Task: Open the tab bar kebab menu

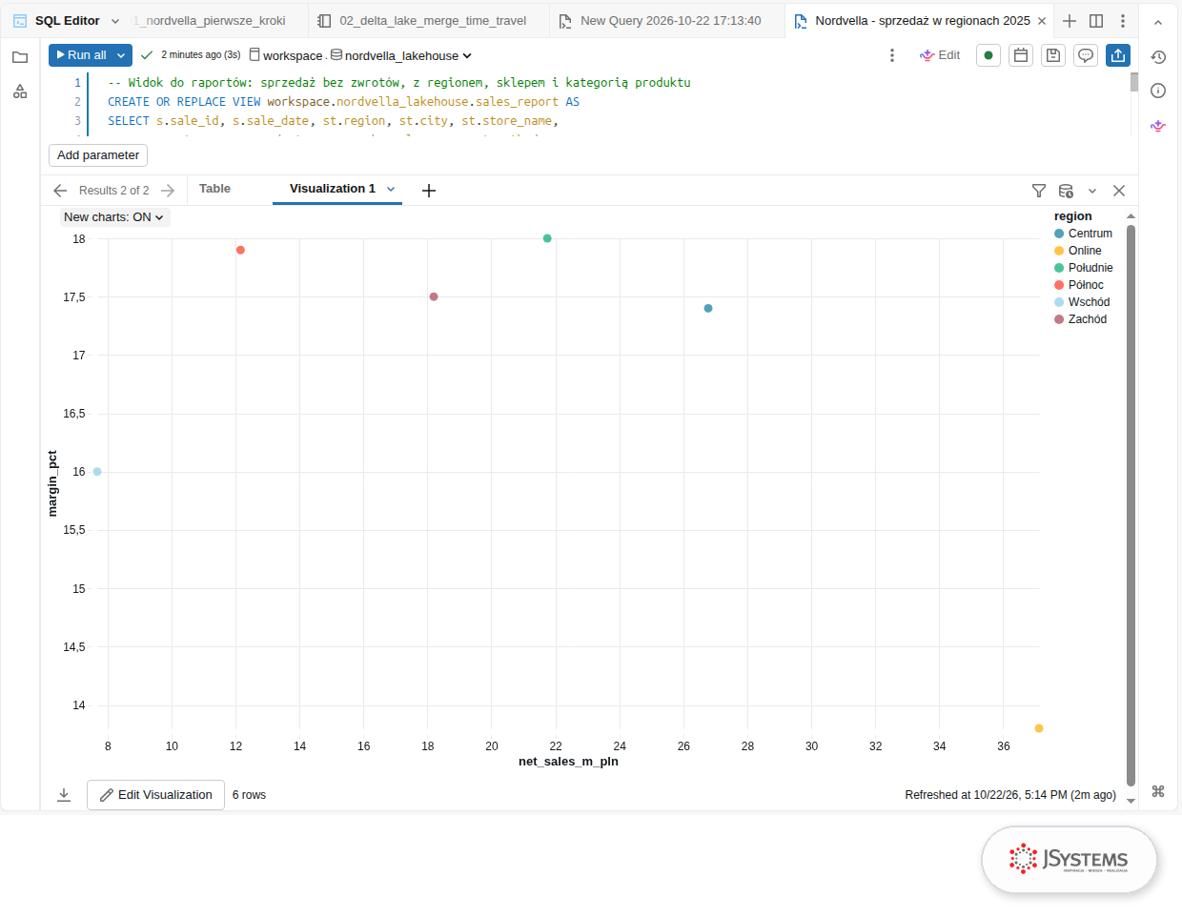Action: coord(1123,21)
